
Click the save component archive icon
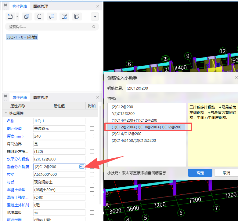pos(64,17)
